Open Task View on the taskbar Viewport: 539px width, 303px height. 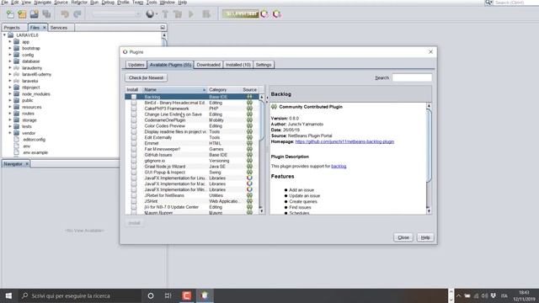click(x=168, y=295)
